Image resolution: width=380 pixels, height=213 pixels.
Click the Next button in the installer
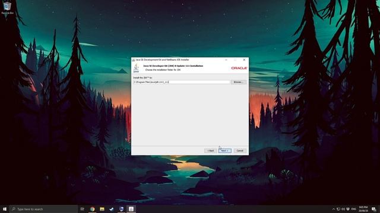click(224, 151)
